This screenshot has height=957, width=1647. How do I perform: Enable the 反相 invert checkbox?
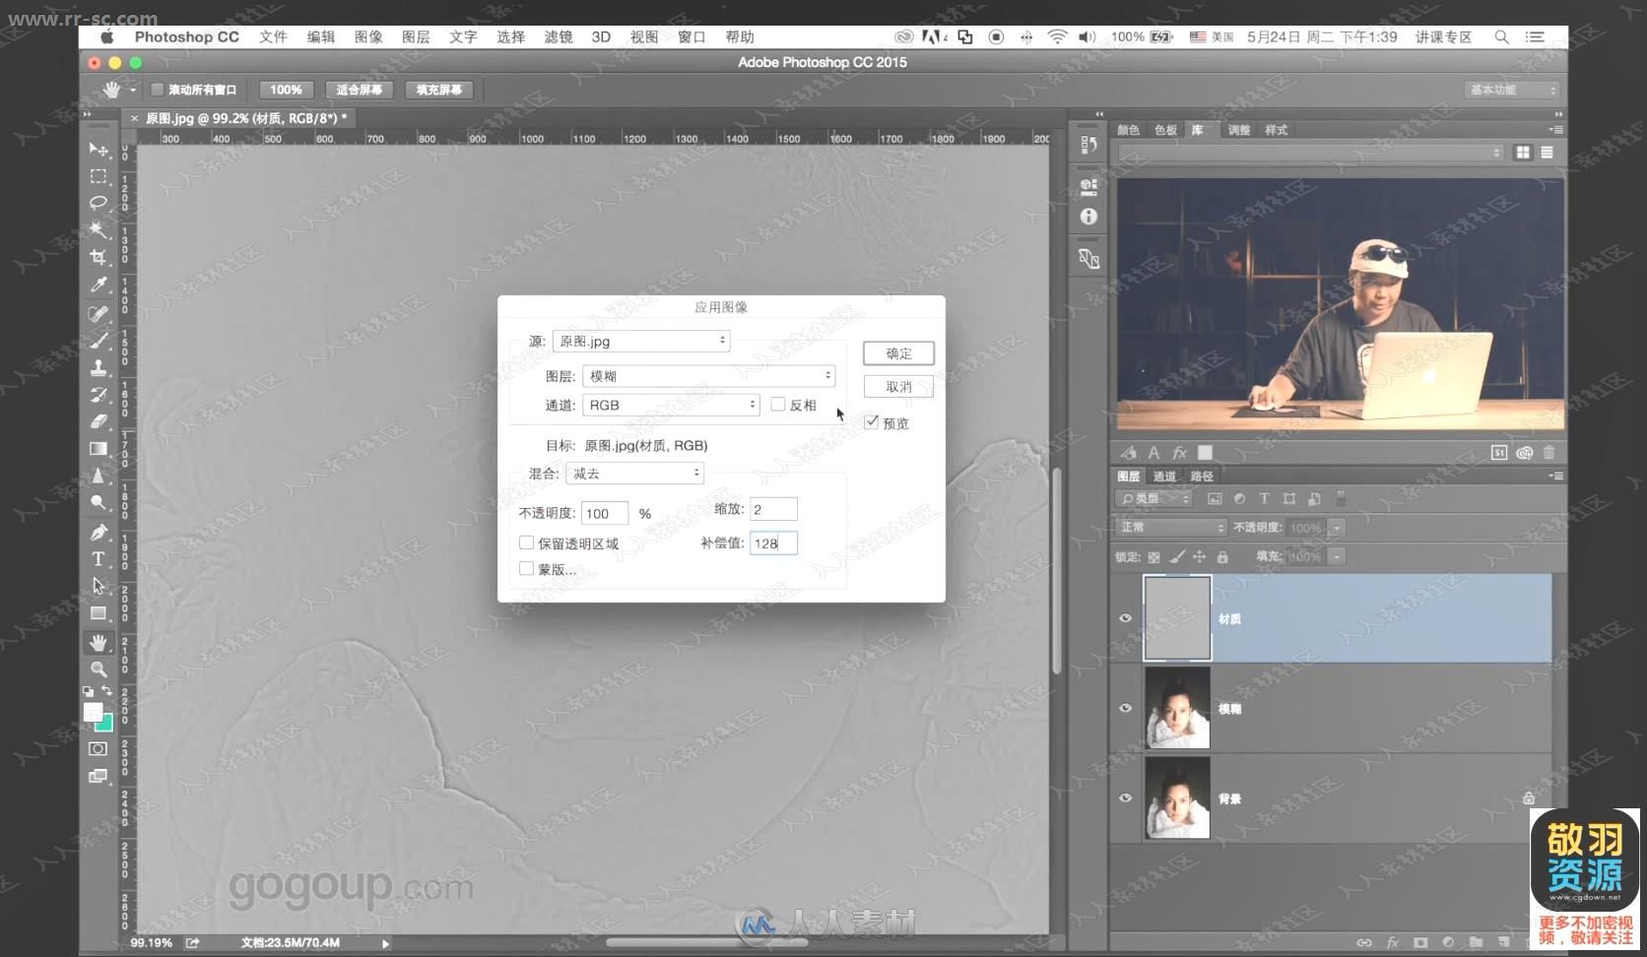click(778, 405)
